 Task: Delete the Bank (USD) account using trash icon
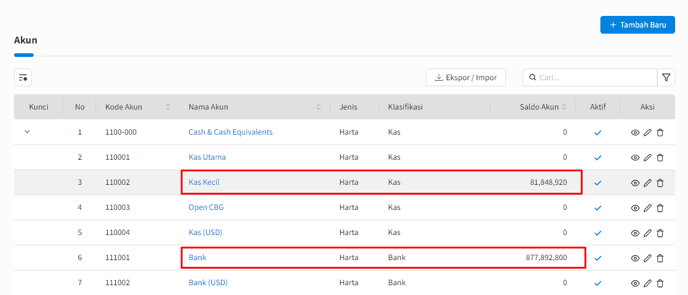[x=660, y=283]
